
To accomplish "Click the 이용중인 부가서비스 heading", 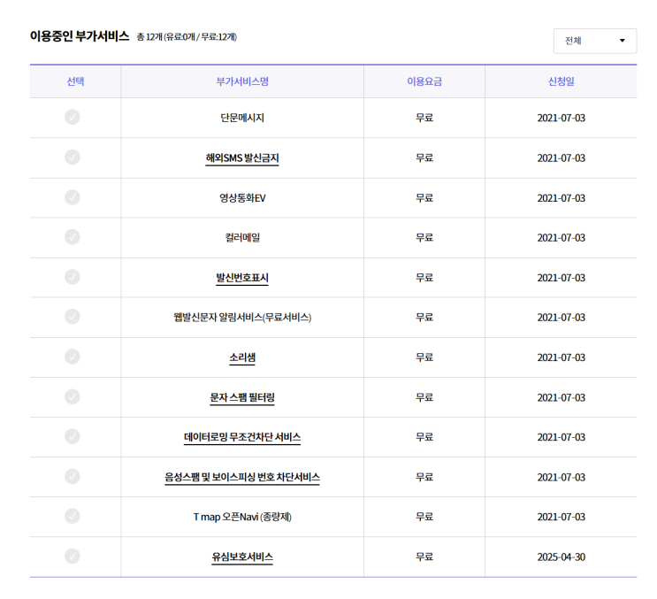I will tap(80, 36).
